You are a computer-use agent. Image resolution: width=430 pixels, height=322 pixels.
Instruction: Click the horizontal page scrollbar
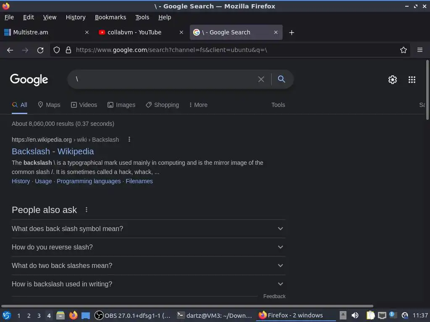tap(187, 306)
